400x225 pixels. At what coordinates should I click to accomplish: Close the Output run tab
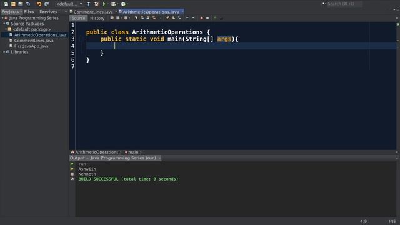click(159, 158)
